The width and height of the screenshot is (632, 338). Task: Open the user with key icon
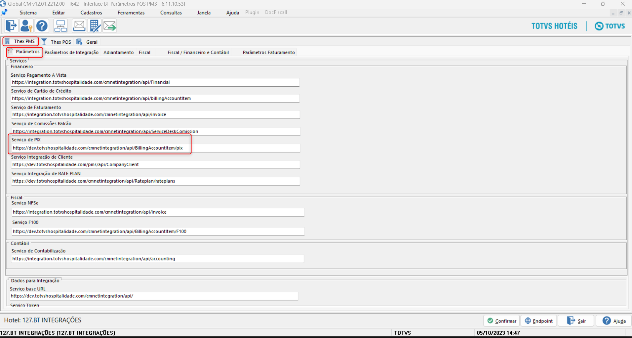click(26, 26)
